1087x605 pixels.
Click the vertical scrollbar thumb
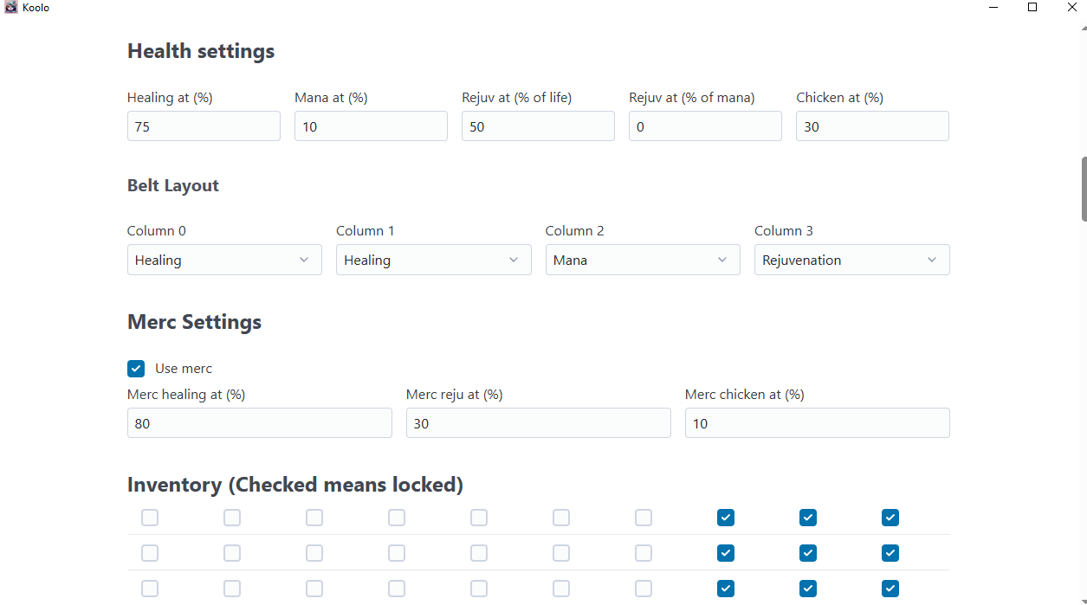1084,189
